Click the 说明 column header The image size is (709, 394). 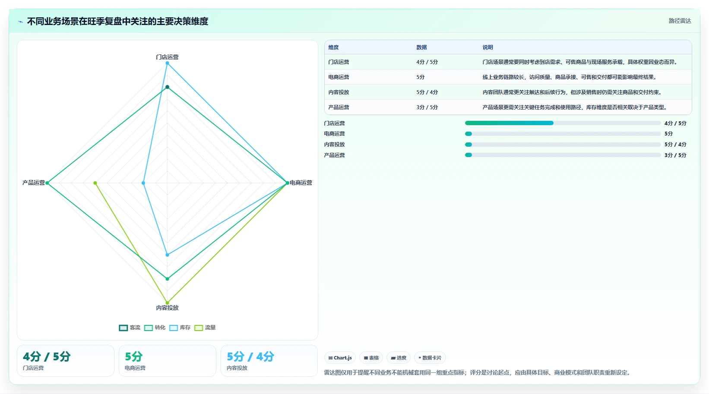[x=487, y=47]
